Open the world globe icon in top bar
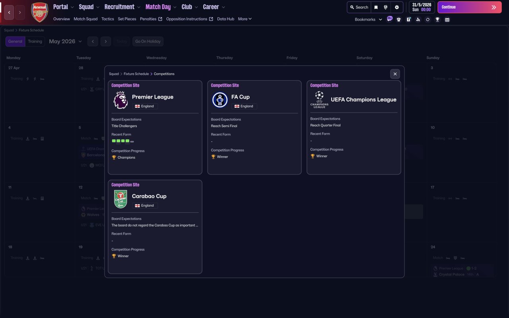The height and width of the screenshot is (318, 509). click(x=386, y=7)
